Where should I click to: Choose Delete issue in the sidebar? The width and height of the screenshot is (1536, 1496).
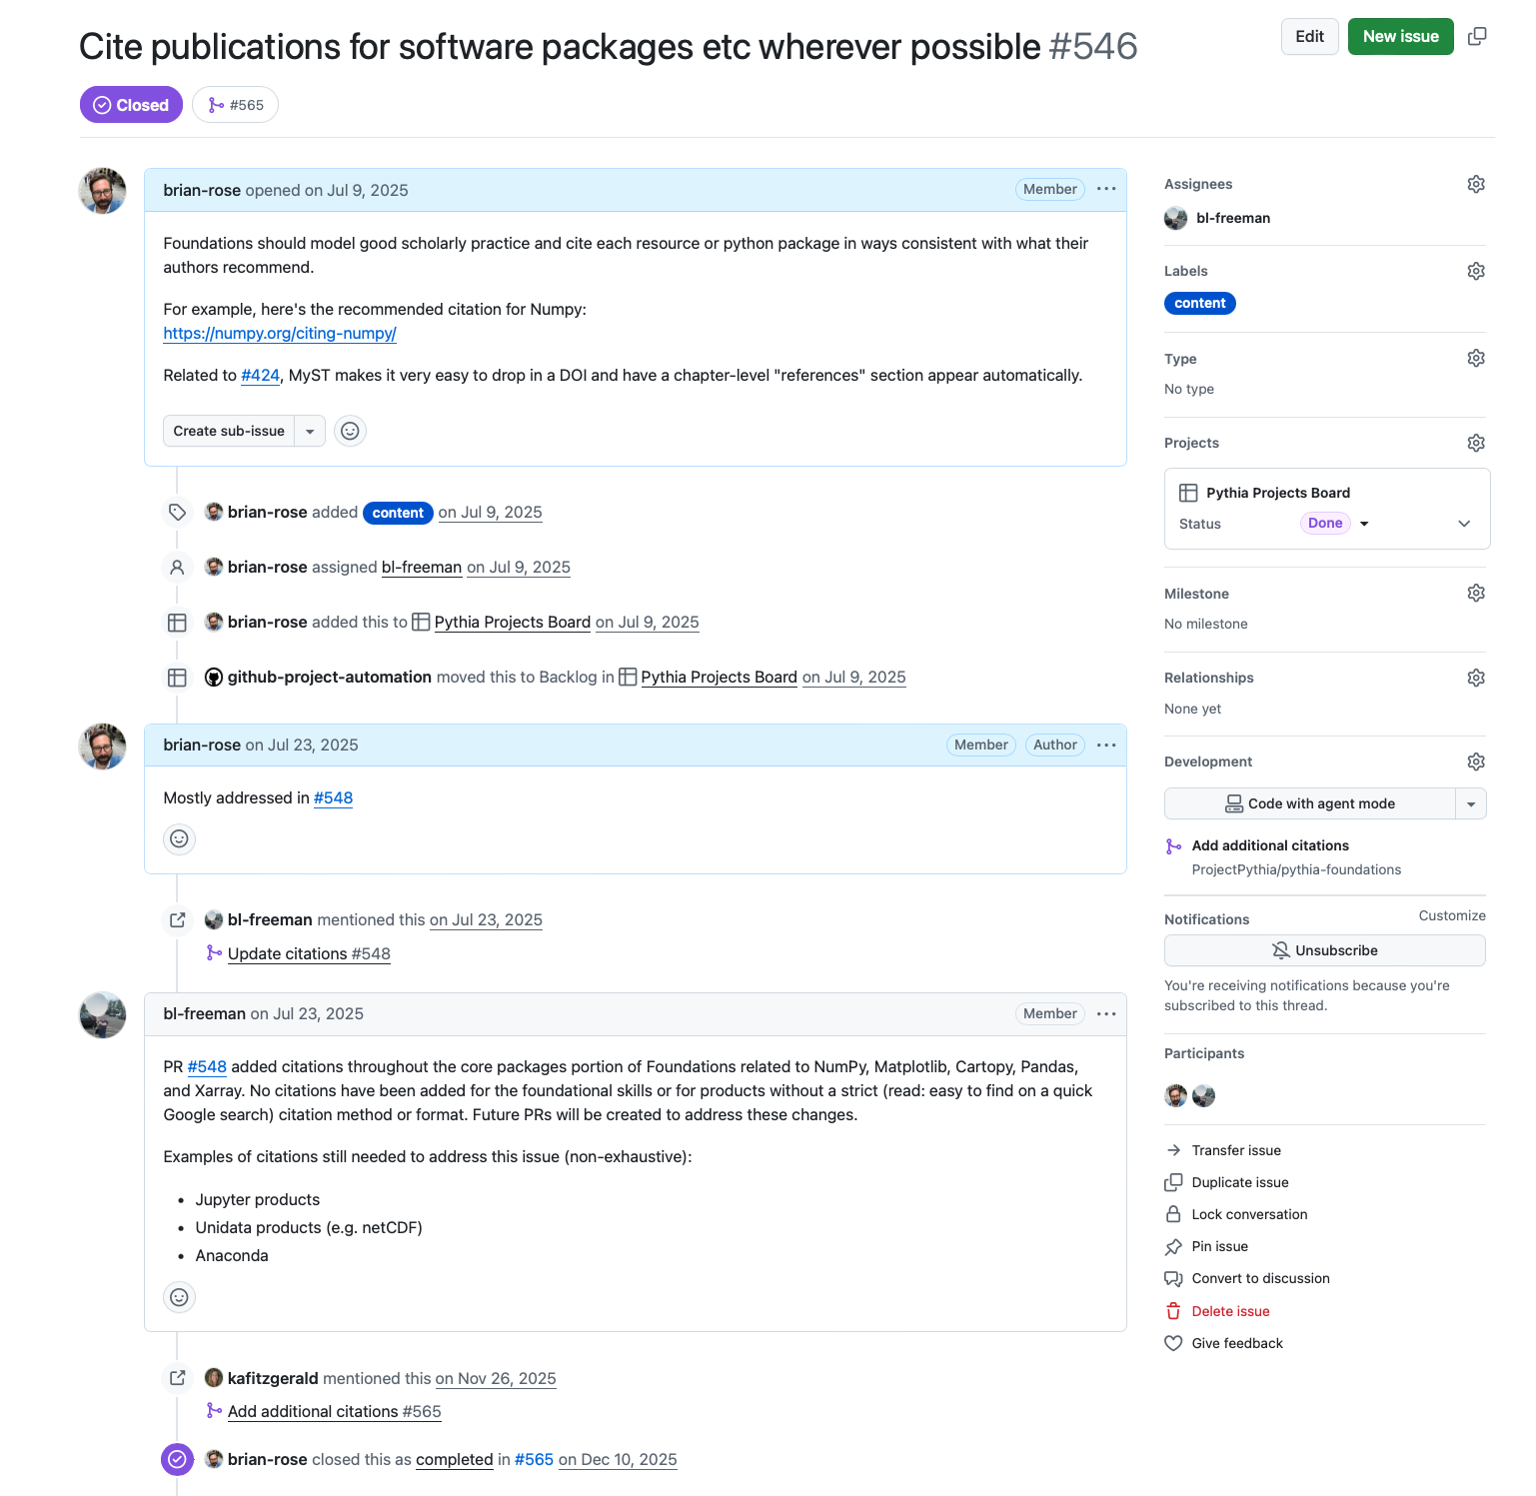pyautogui.click(x=1230, y=1311)
